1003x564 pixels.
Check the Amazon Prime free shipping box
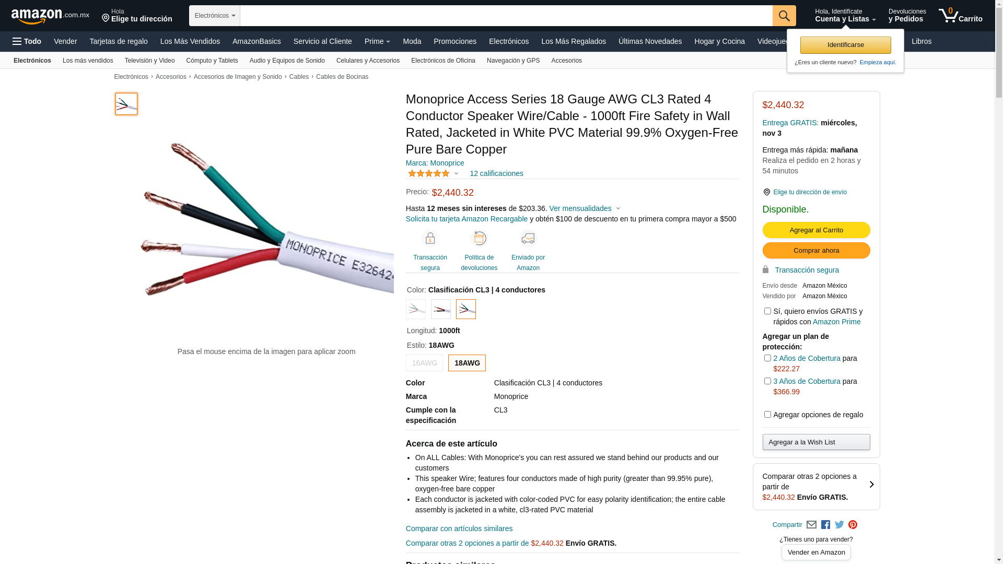point(767,311)
